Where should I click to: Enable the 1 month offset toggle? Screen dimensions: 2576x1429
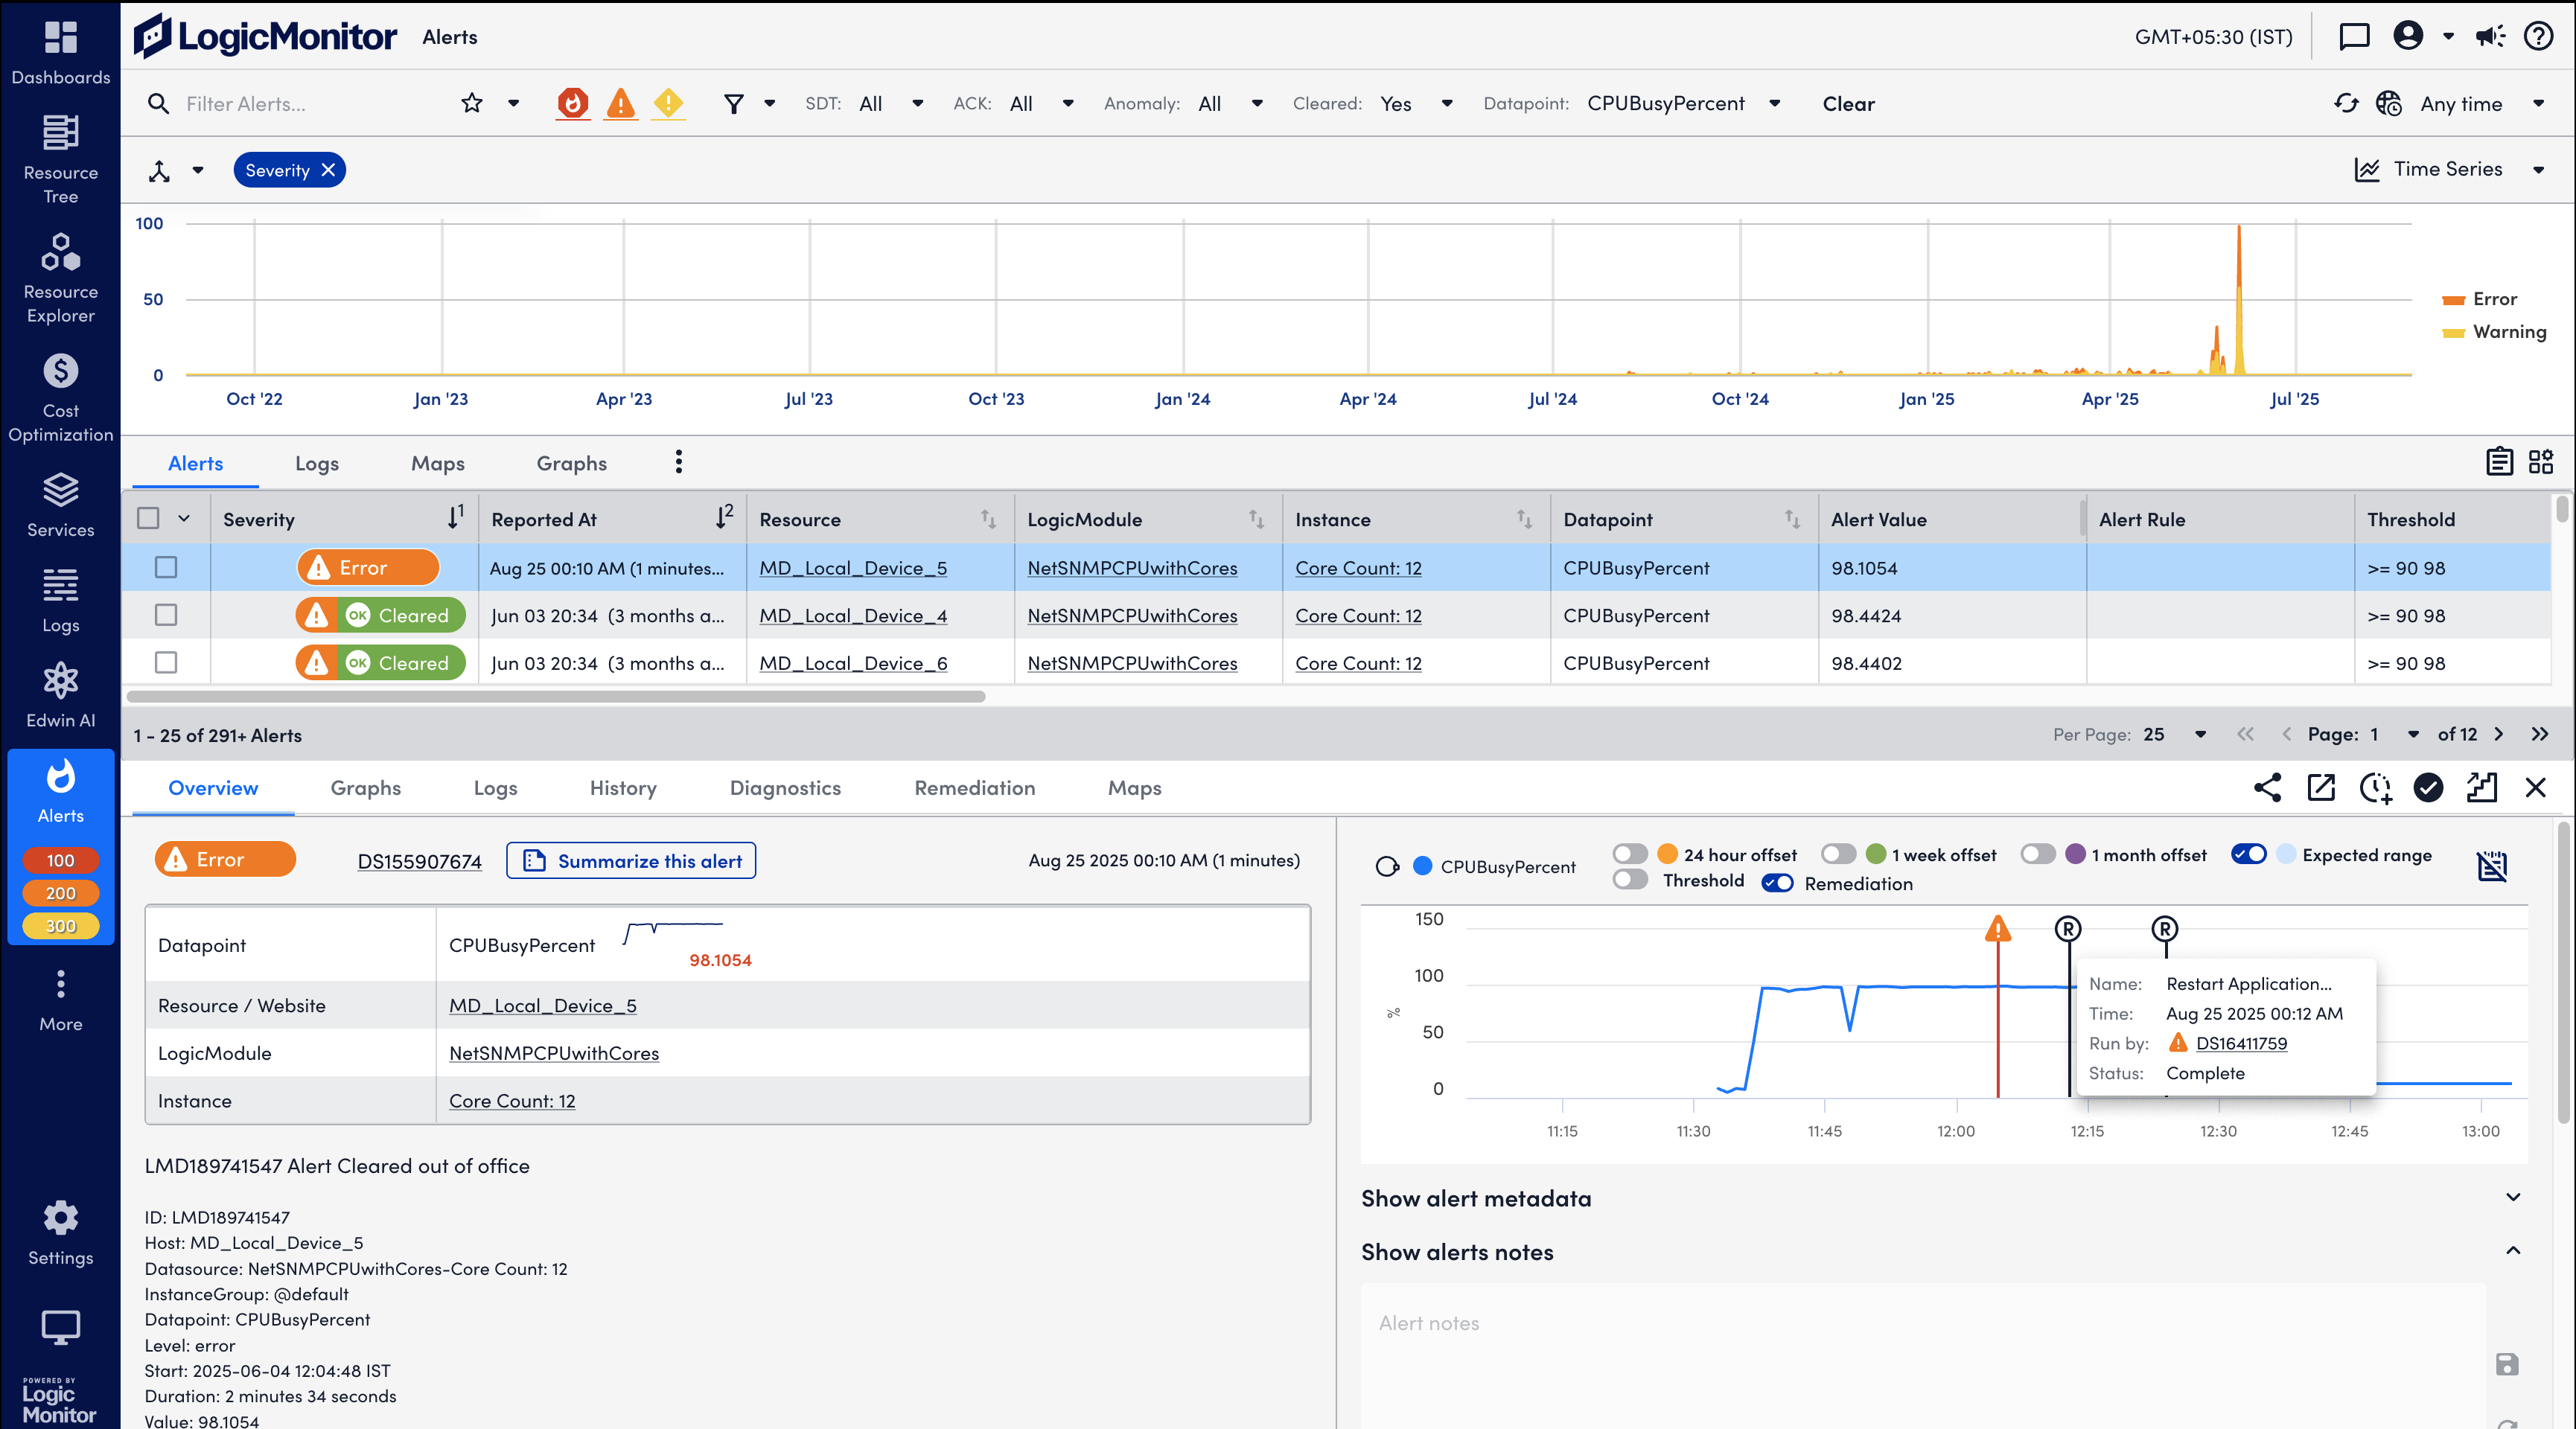[2038, 854]
